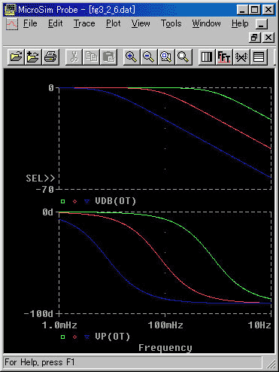
Task: Toggle the performance analysis waveform button
Action: pos(241,56)
